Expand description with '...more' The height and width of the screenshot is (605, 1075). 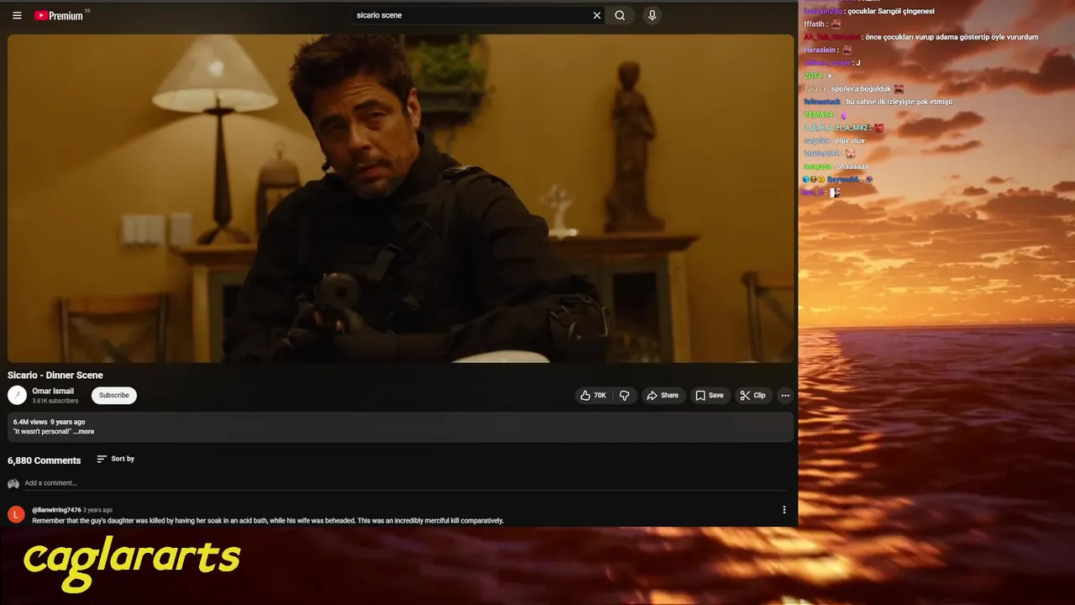click(84, 432)
